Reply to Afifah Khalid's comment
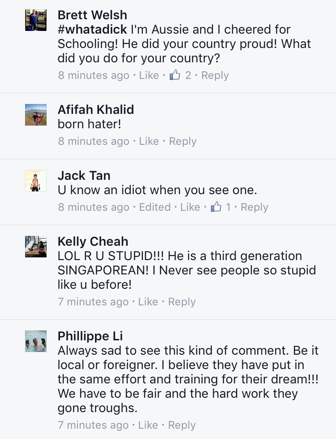The width and height of the screenshot is (336, 439). pos(183,141)
